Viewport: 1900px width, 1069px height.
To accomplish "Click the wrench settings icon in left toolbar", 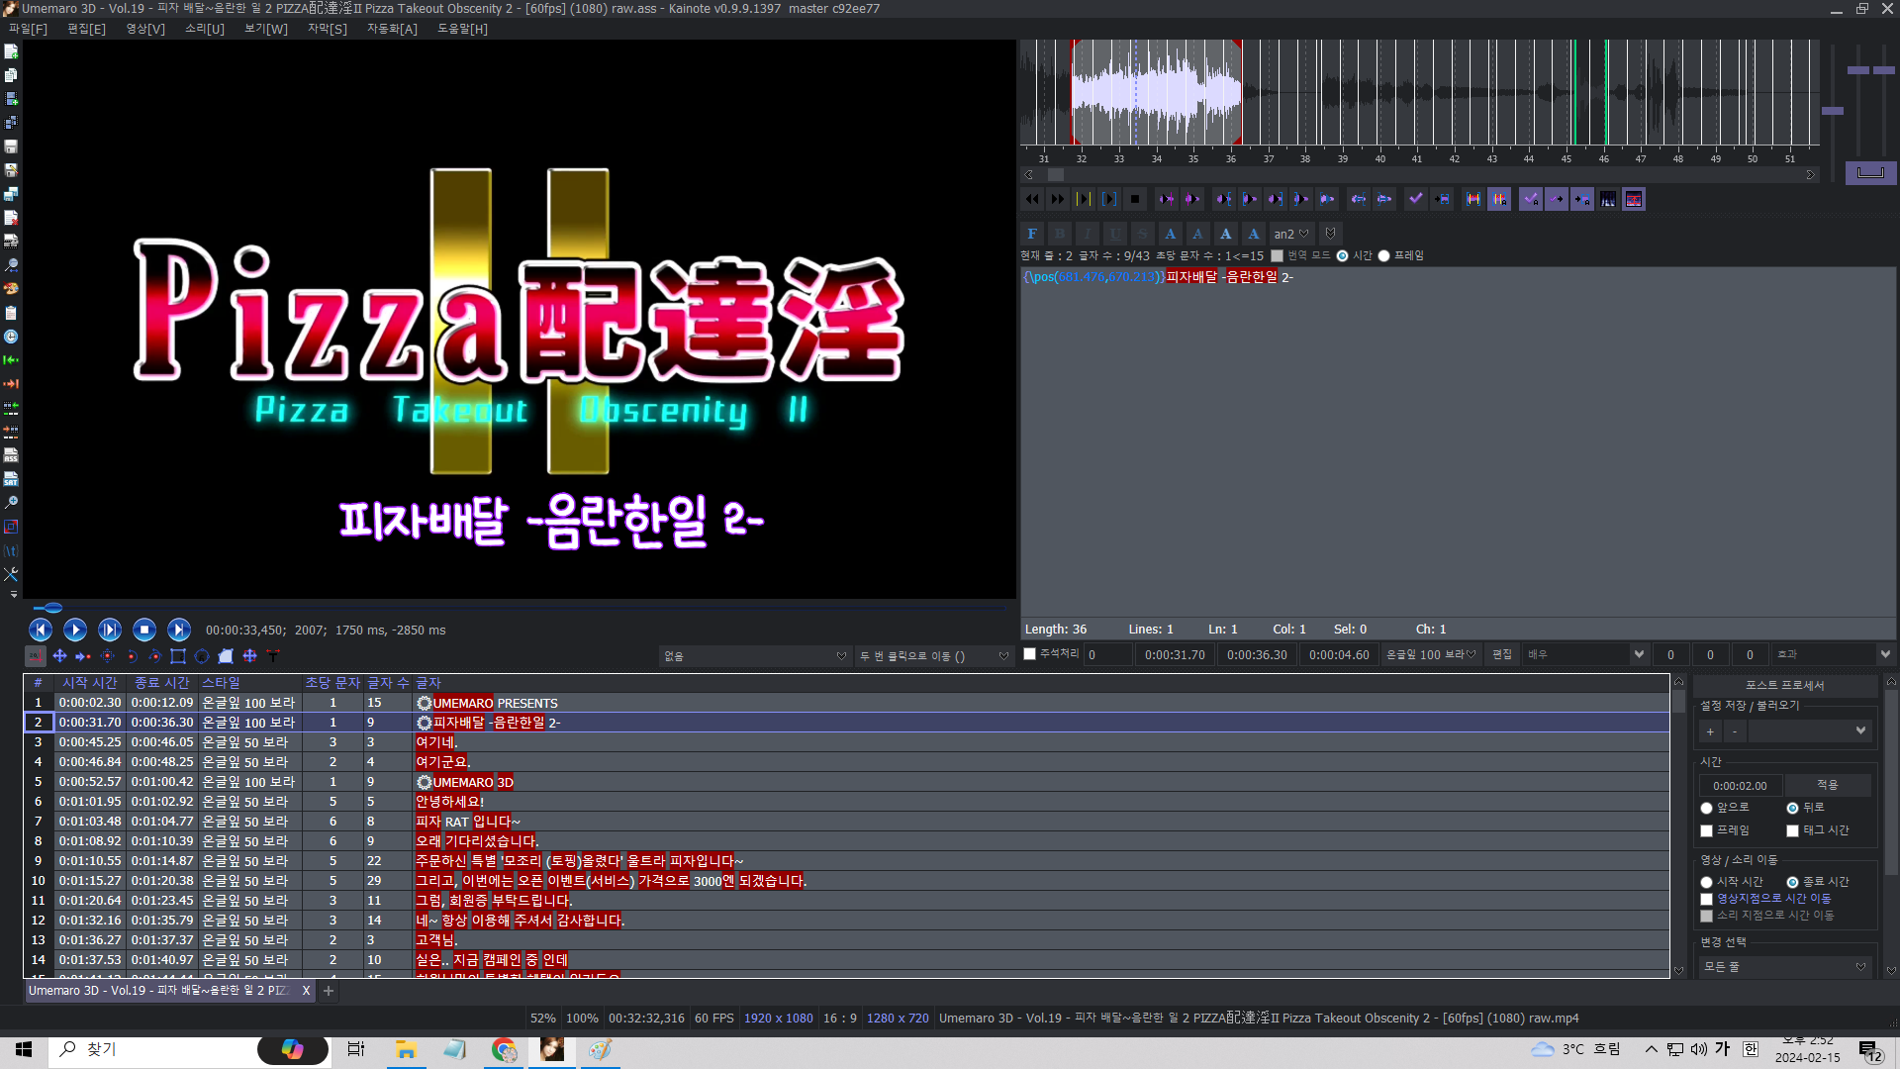I will [11, 574].
